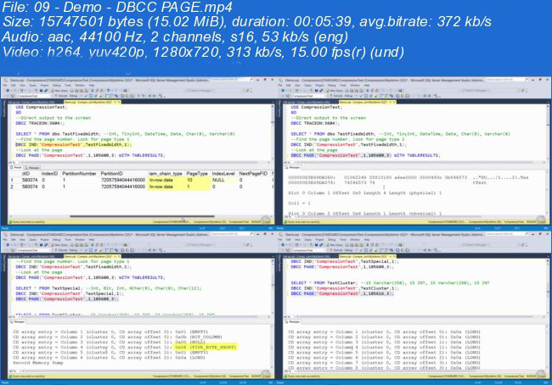Image resolution: width=552 pixels, height=385 pixels.
Task: Click Parse checkmark icon in top-left frame
Action: pyautogui.click(x=86, y=96)
